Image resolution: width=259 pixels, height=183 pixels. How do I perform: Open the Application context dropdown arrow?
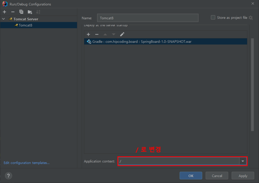tap(243, 161)
